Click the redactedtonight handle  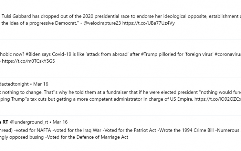point(14,84)
